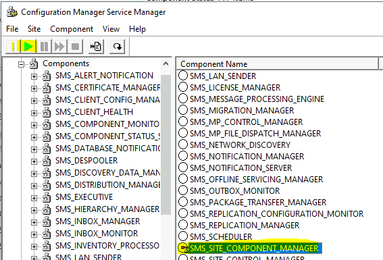Click the Components root node icon

tap(34, 63)
